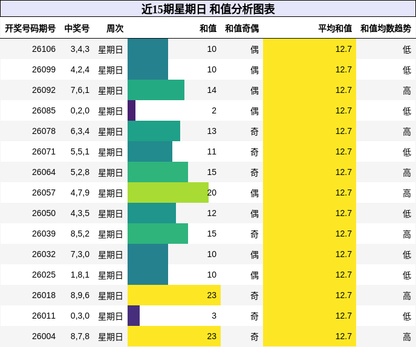Select issue number 26004
The width and height of the screenshot is (416, 347).
(44, 336)
